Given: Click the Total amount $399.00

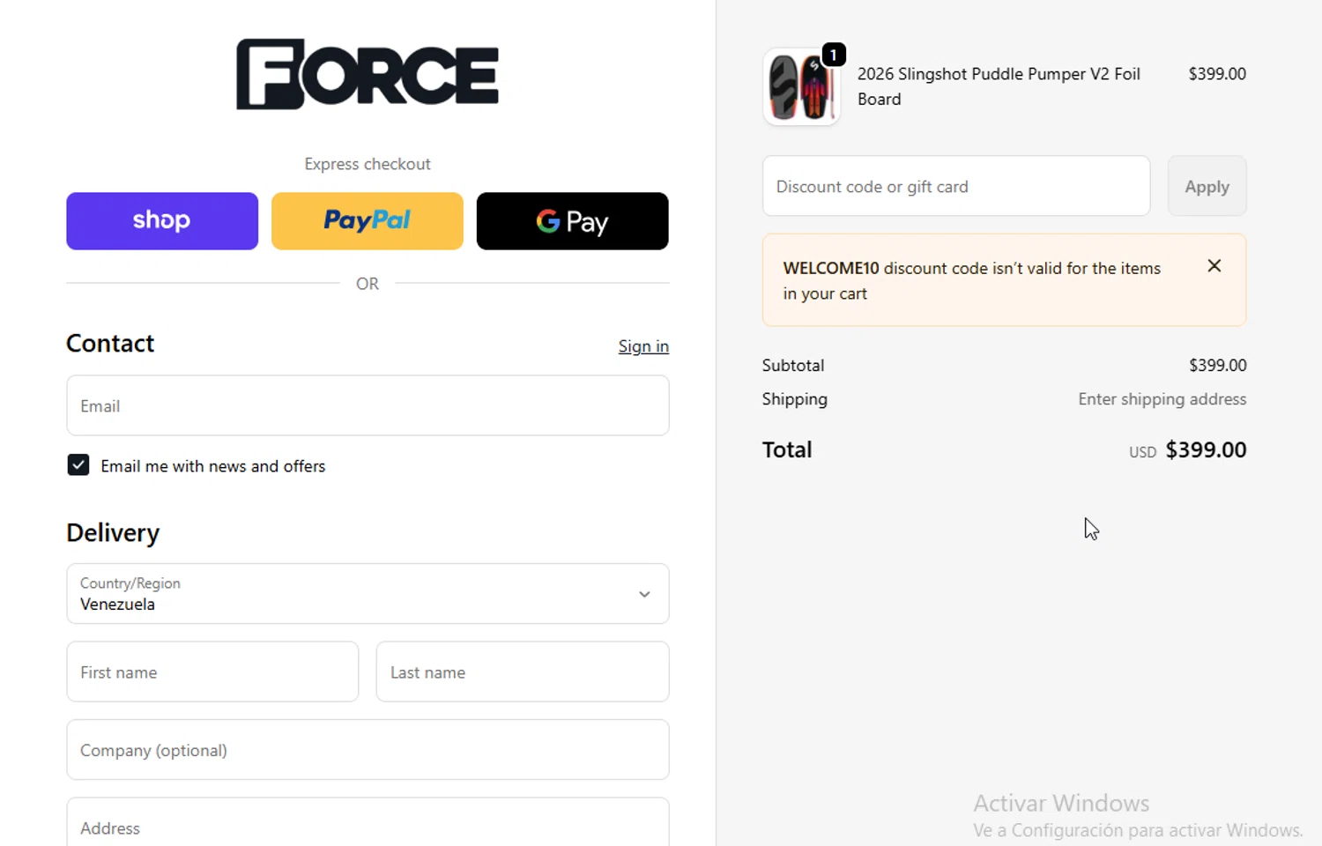Looking at the screenshot, I should [1206, 449].
